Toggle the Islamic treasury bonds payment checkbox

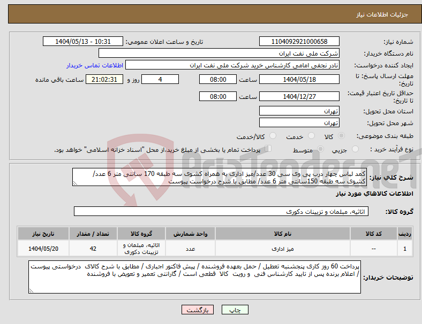[x=268, y=148]
